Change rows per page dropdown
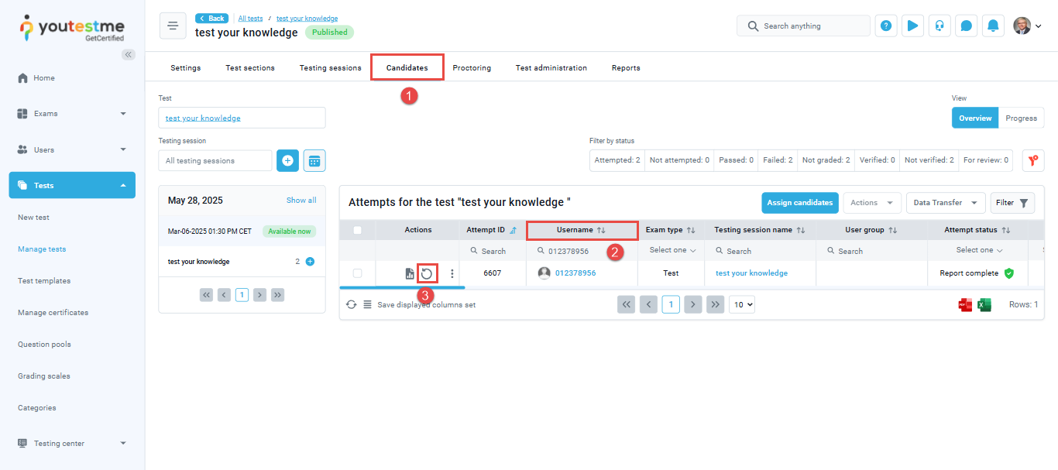Viewport: 1058px width, 470px height. (742, 304)
